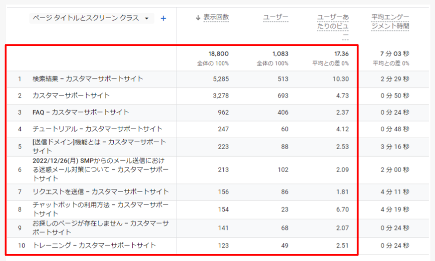Screen dimensions: 435x261
Task: Click row チュートリアル – カスタマーサポートサイト
Action: (97, 129)
